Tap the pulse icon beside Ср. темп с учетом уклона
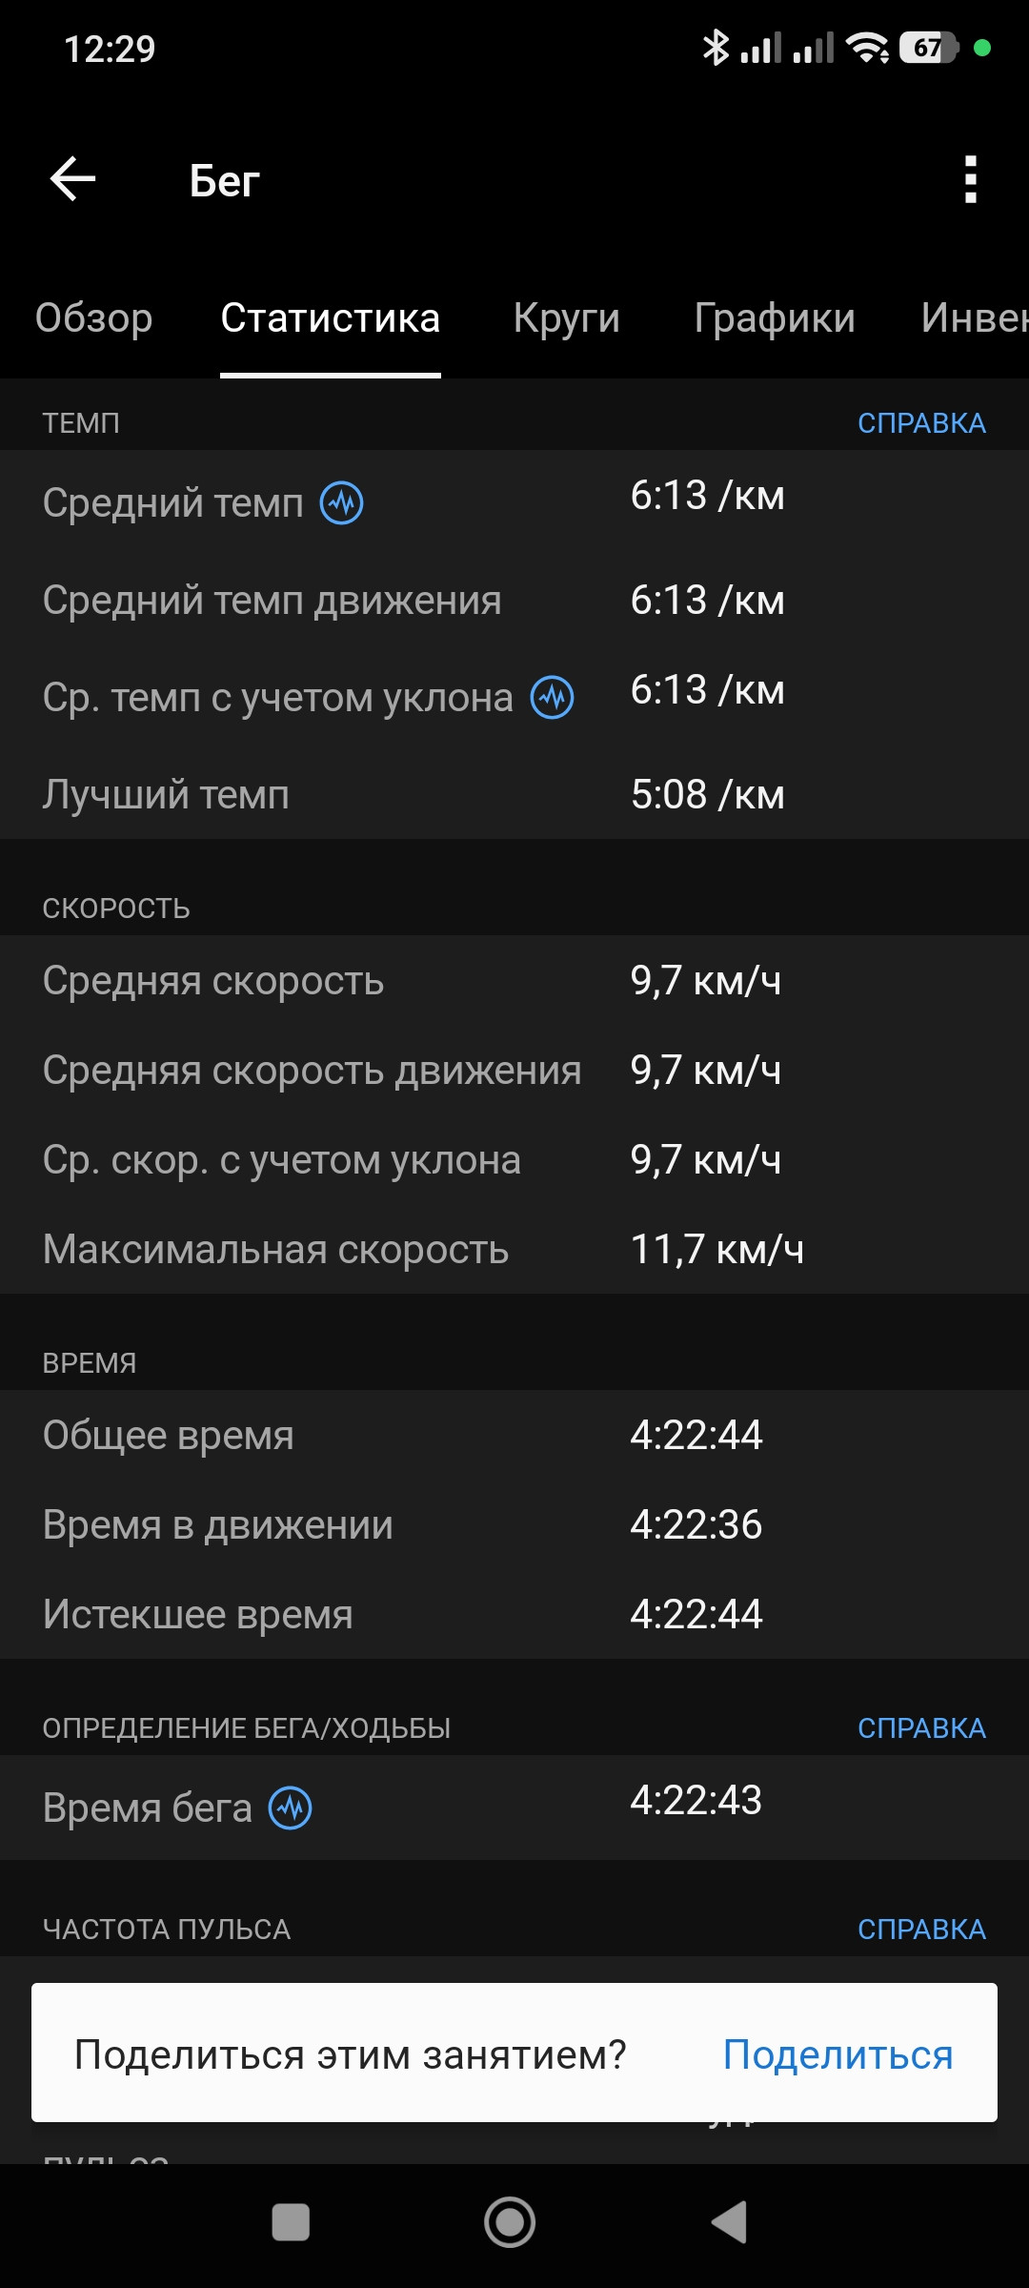This screenshot has height=2288, width=1029. [552, 697]
